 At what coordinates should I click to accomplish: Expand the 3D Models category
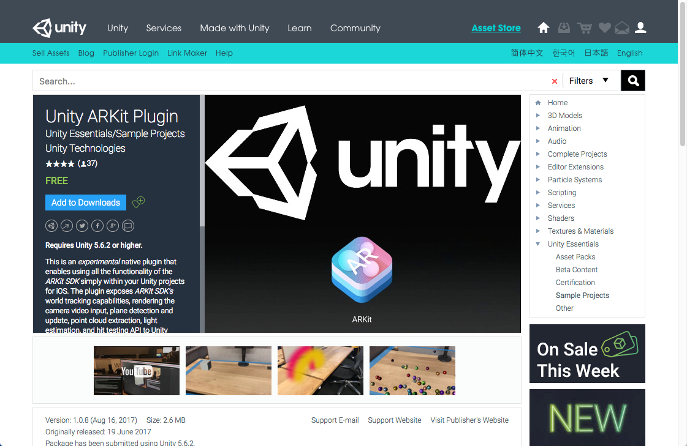(539, 115)
